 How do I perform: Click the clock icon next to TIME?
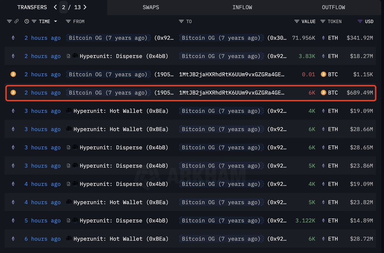pos(26,21)
